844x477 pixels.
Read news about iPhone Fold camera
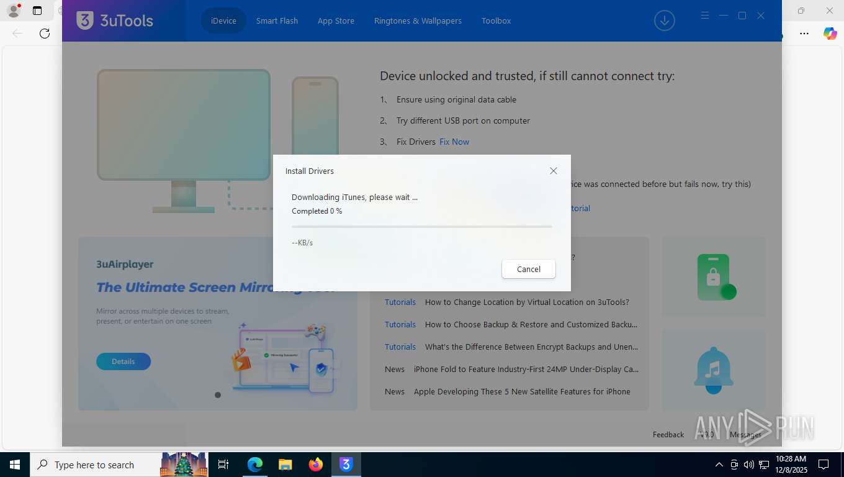(526, 369)
